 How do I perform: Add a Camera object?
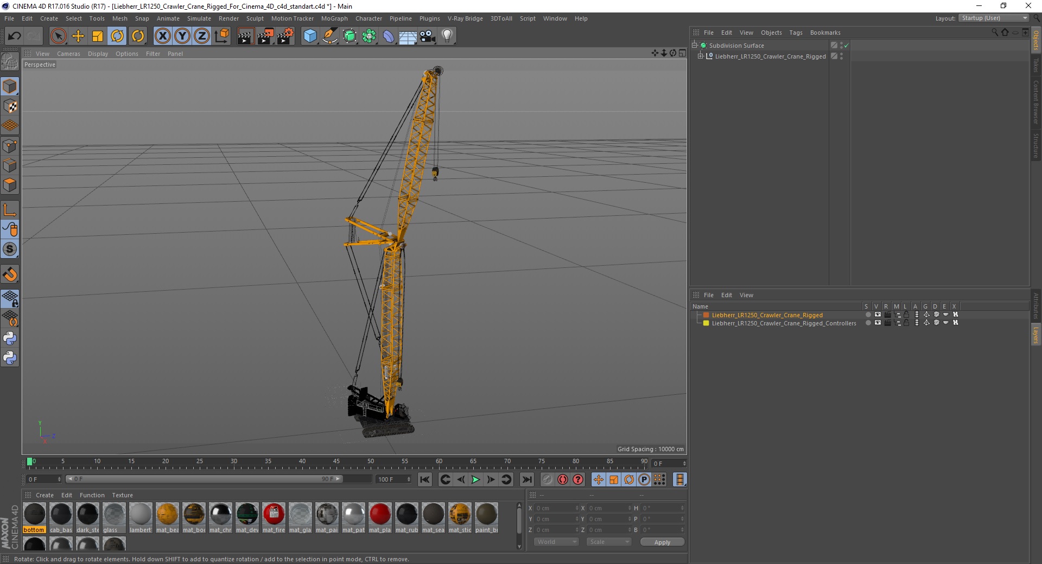point(428,36)
